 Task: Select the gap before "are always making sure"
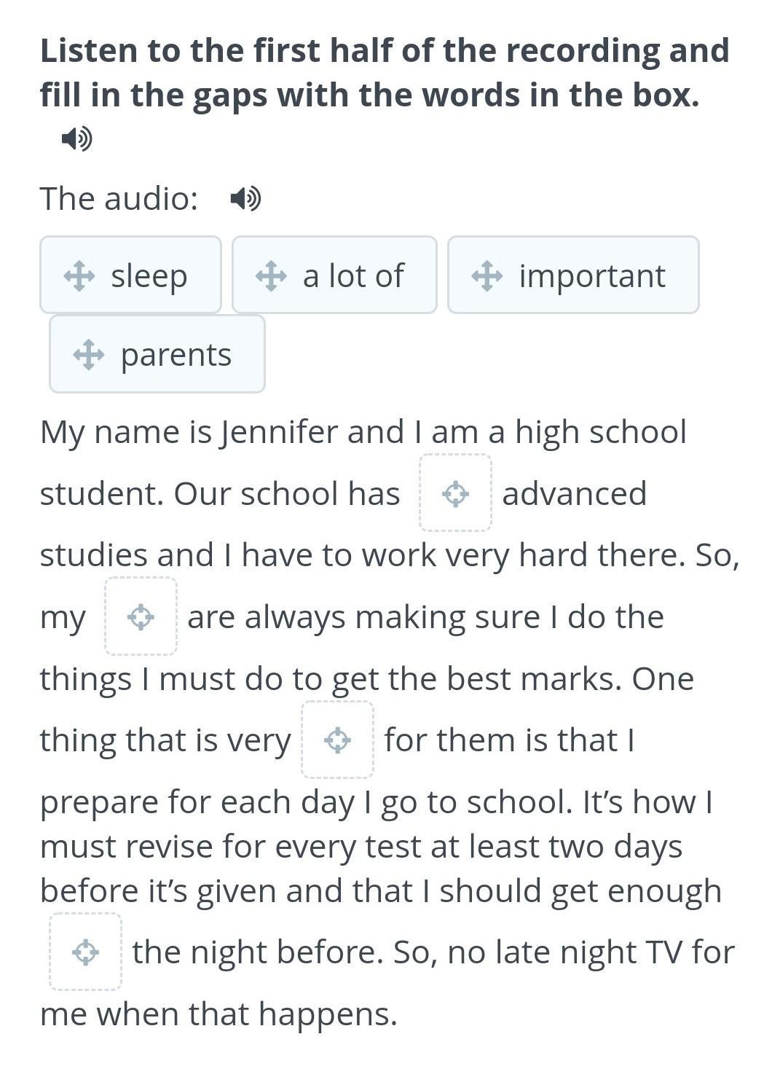(x=141, y=617)
